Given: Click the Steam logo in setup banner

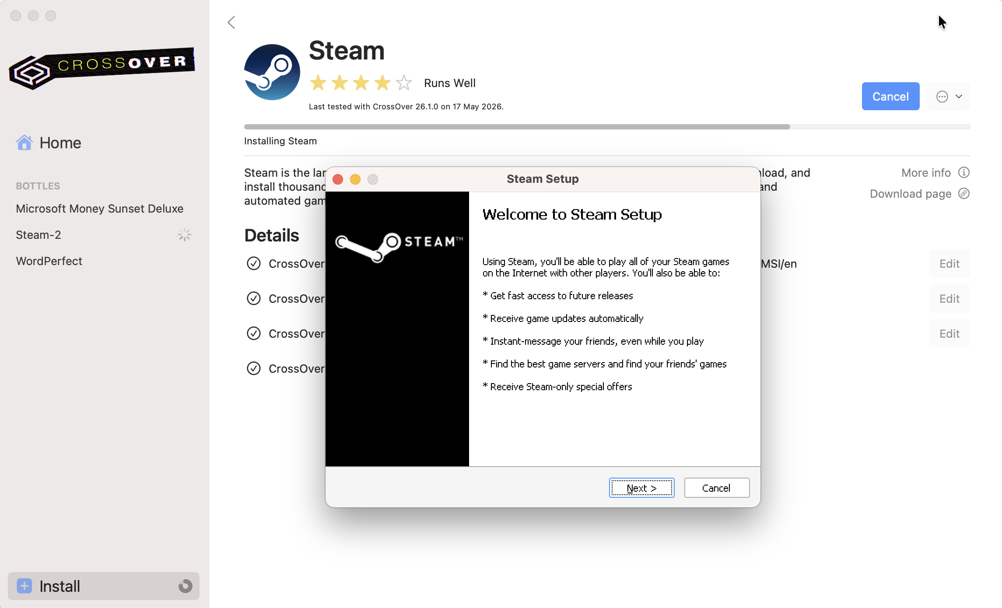Looking at the screenshot, I should tap(399, 247).
